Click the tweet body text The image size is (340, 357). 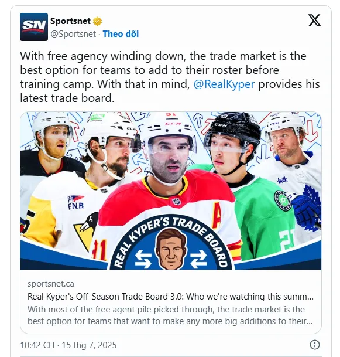(x=170, y=77)
